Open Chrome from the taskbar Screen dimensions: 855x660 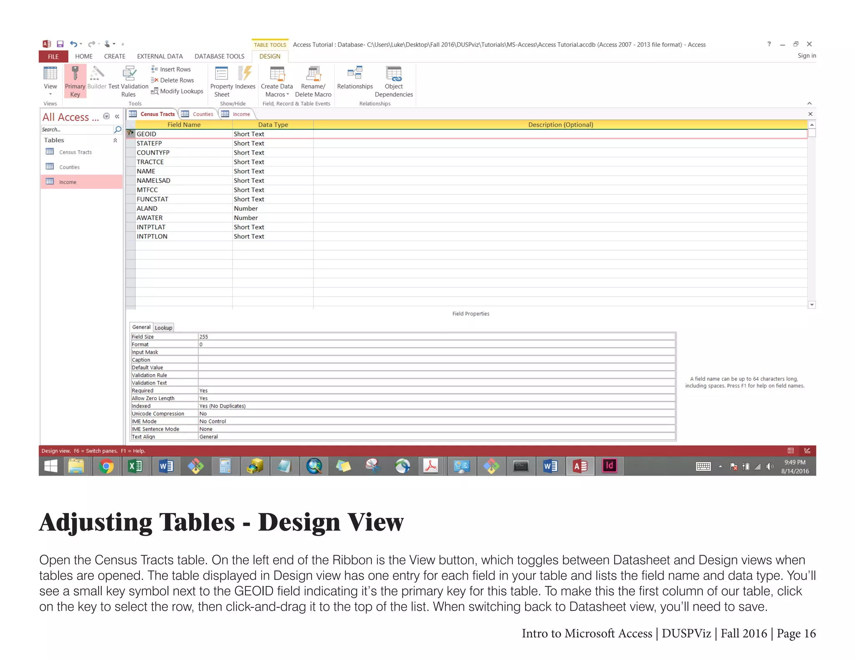click(x=106, y=466)
